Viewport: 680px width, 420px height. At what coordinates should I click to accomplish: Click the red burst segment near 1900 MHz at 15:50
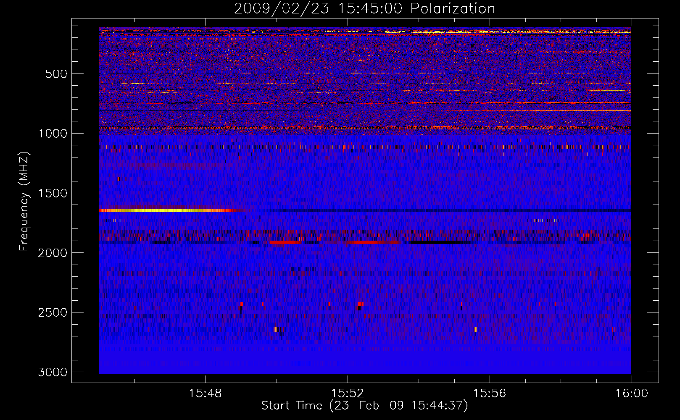click(285, 242)
